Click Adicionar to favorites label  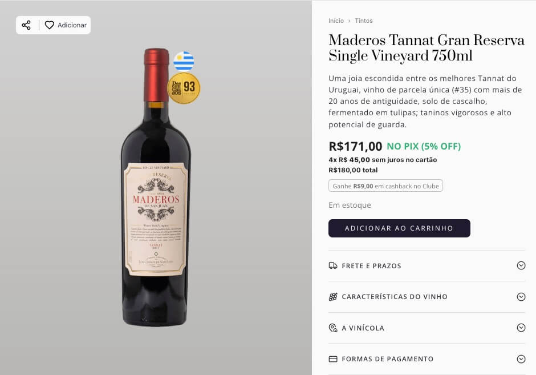click(x=72, y=25)
